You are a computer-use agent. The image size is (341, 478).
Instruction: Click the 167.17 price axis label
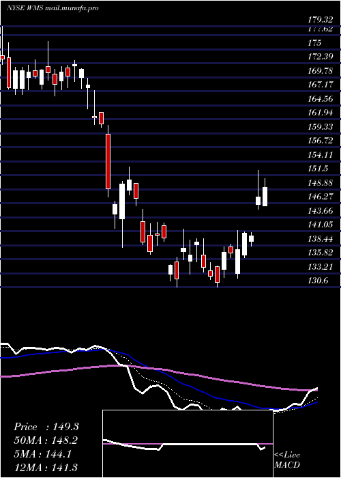pos(320,85)
